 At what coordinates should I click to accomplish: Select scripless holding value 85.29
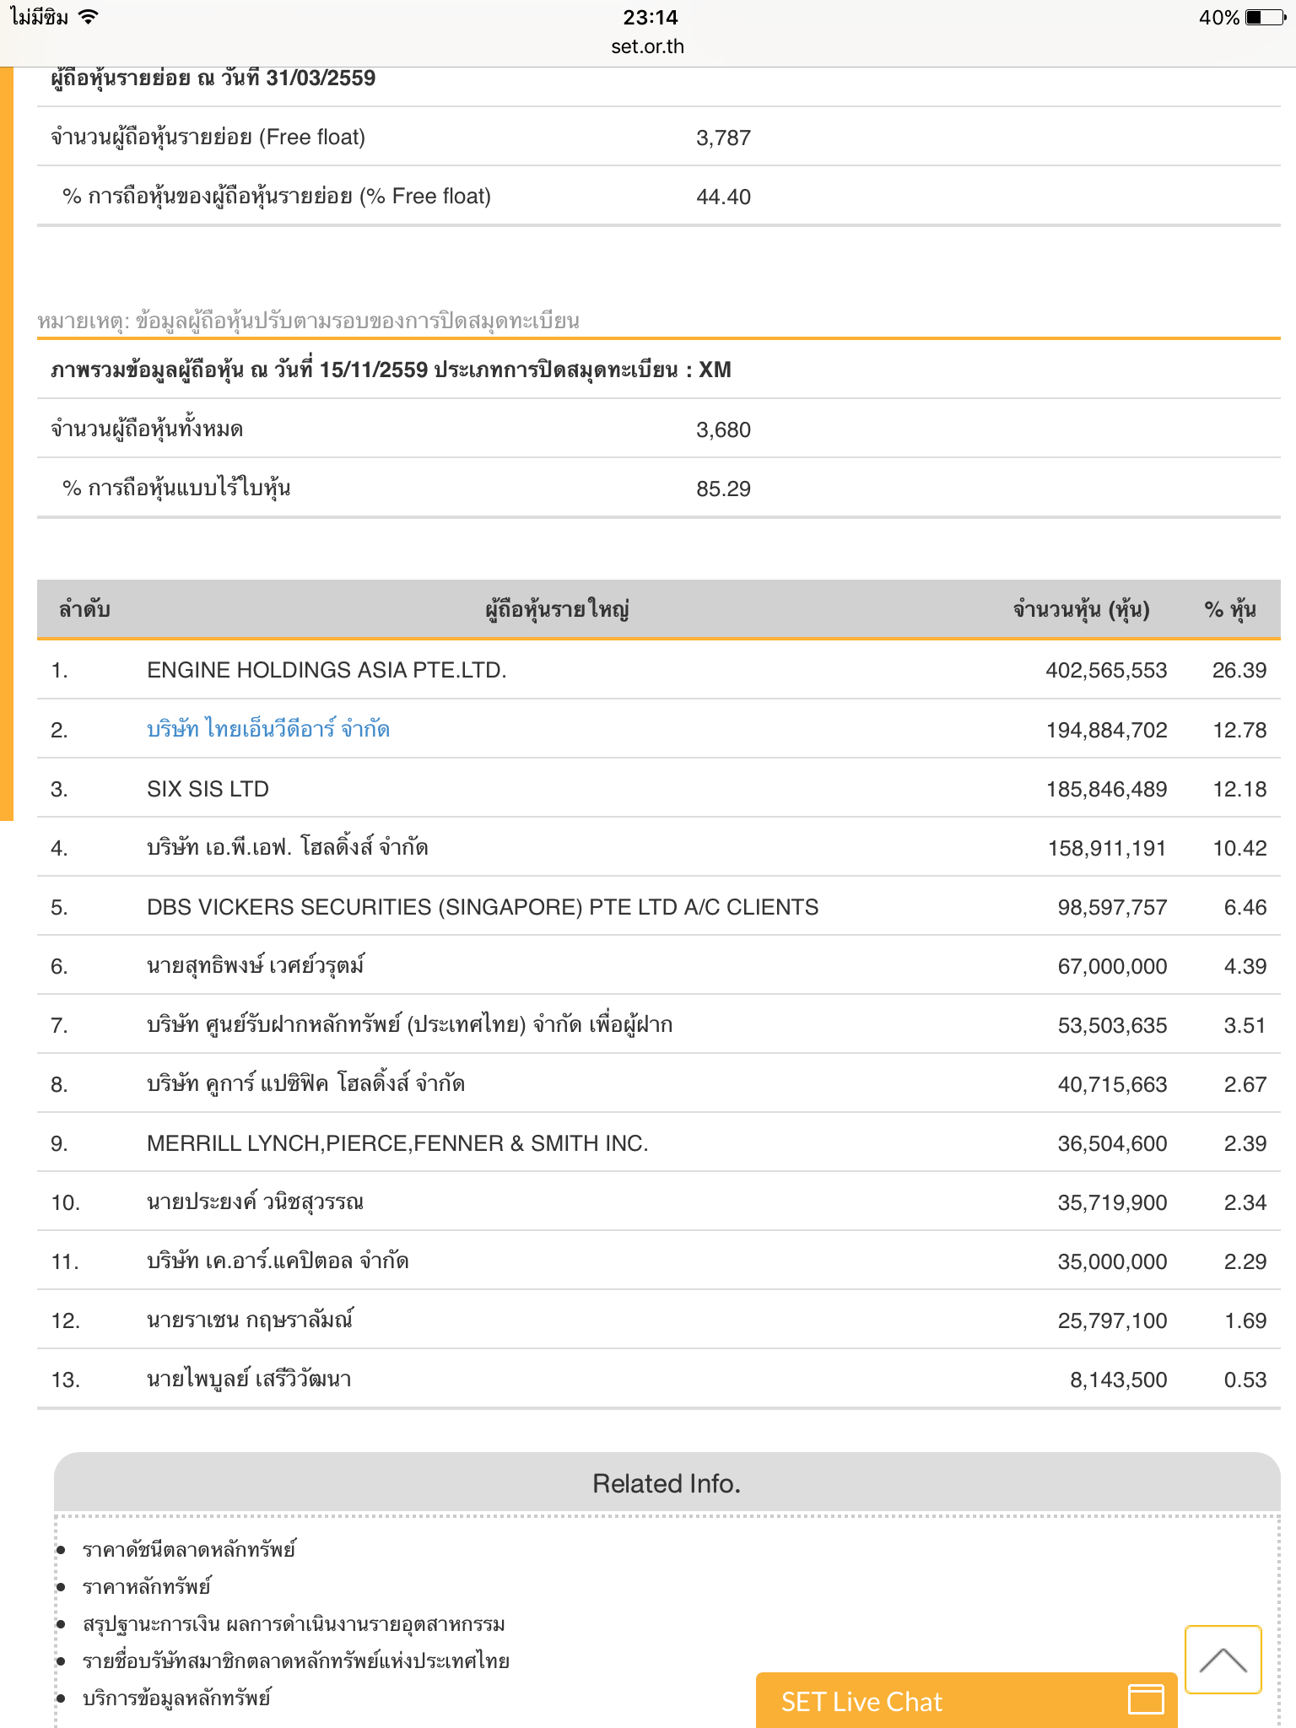723,489
